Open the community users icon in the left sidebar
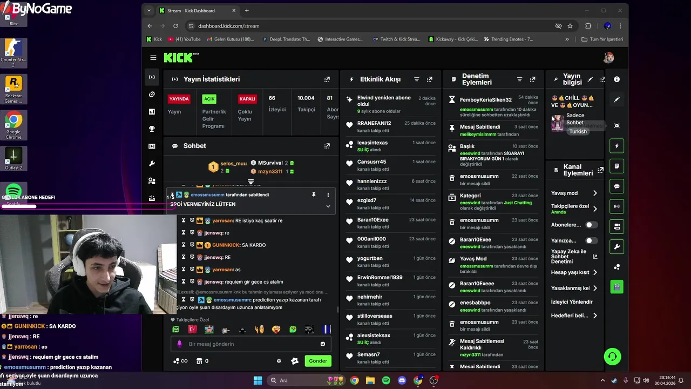The image size is (691, 389). point(152,181)
